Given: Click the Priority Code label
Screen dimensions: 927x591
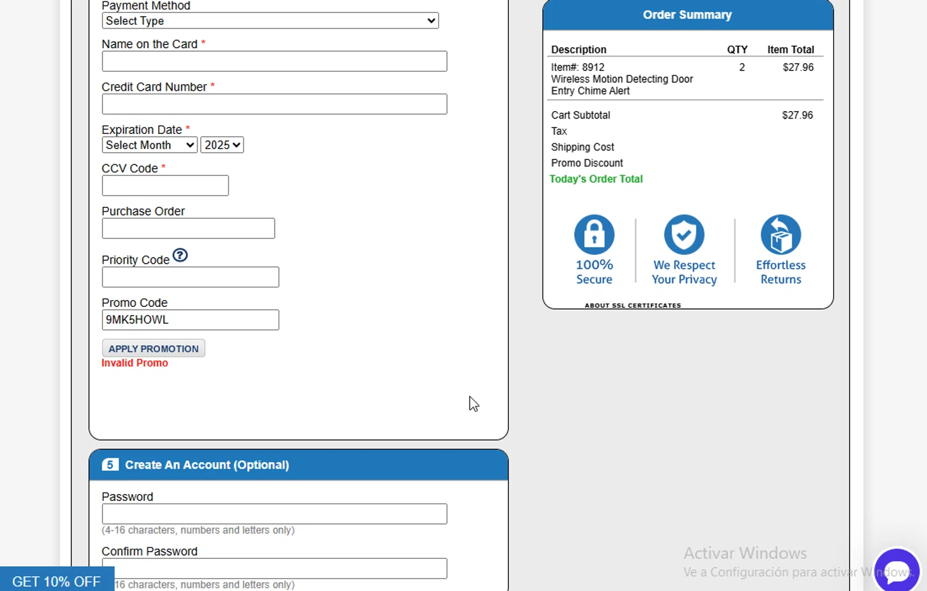Looking at the screenshot, I should tap(136, 260).
